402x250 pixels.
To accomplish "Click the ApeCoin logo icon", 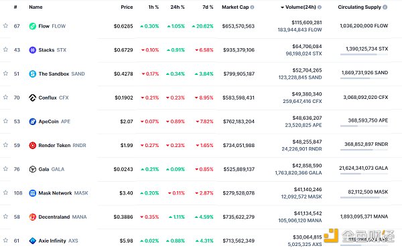I will click(33, 122).
